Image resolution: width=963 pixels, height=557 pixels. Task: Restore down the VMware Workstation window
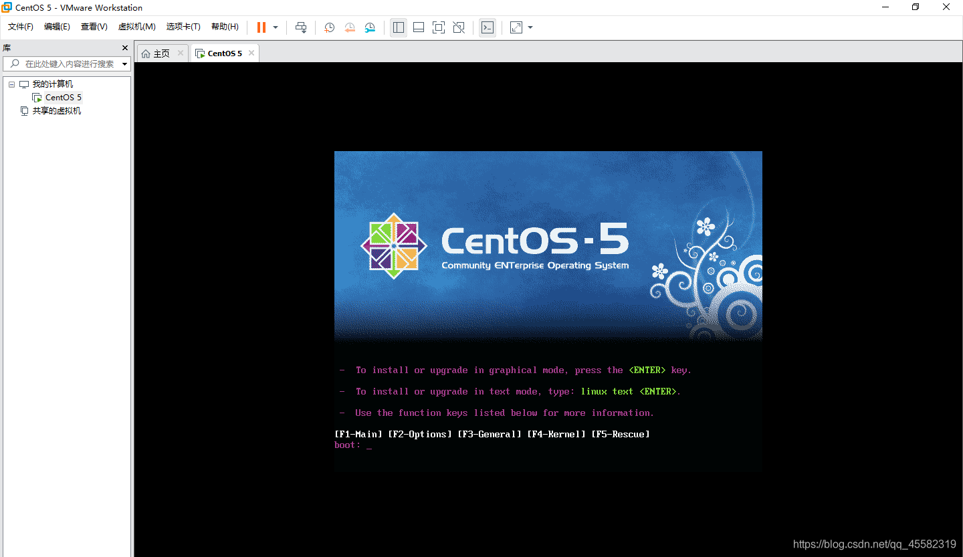pyautogui.click(x=916, y=7)
